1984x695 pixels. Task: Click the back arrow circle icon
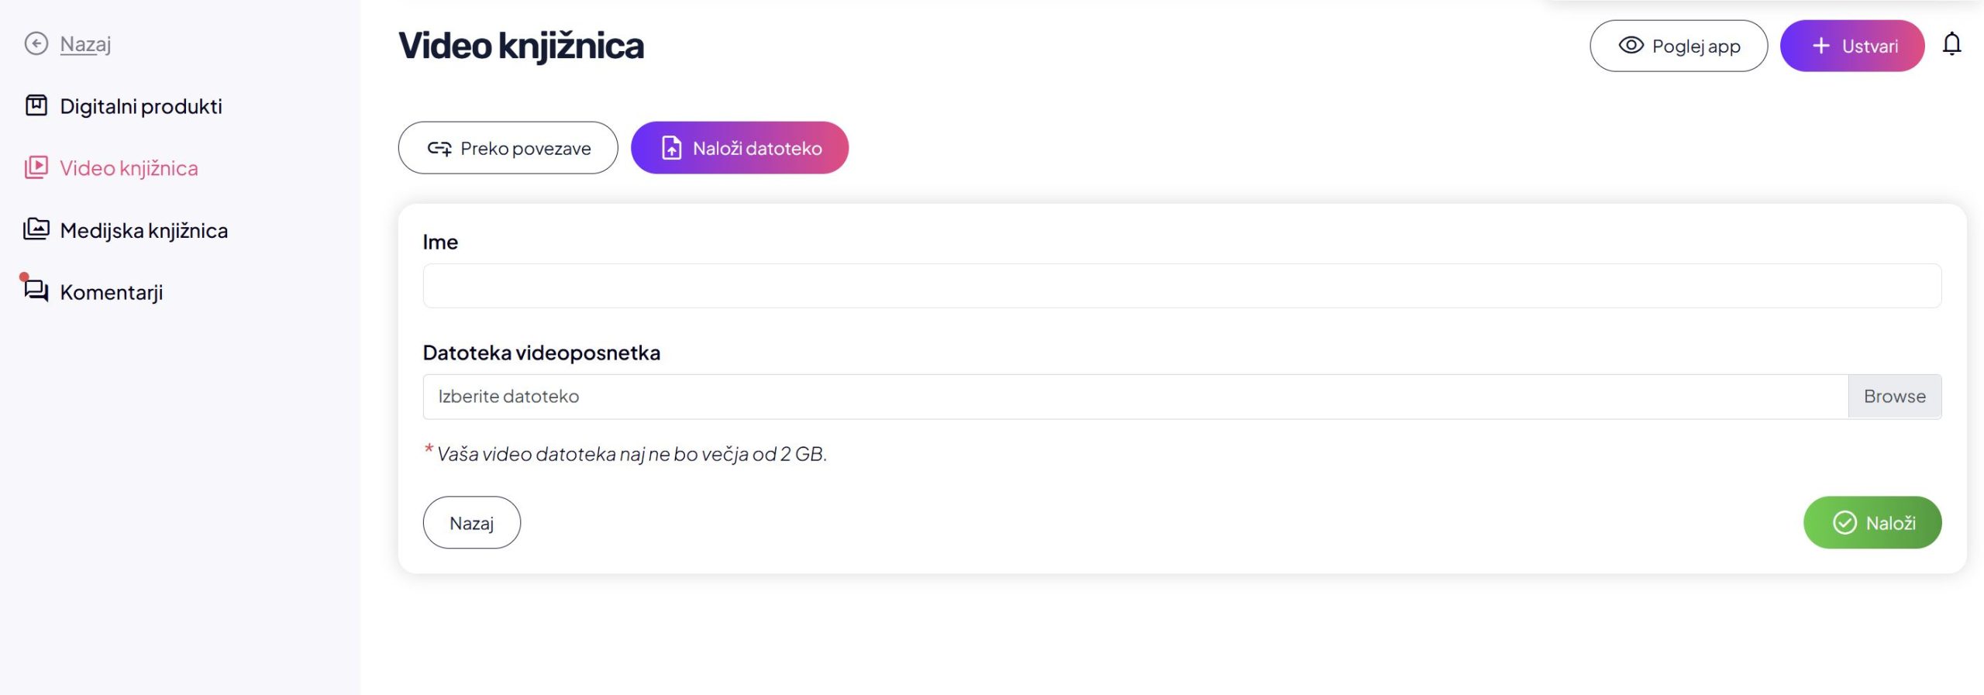click(36, 43)
